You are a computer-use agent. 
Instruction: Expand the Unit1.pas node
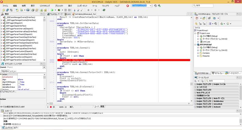[x=198, y=42]
